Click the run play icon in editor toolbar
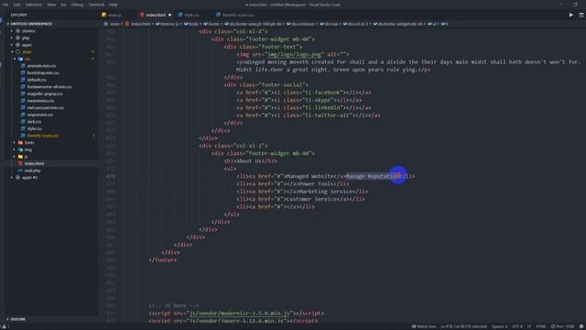Screen dimensions: 586x330 click(x=571, y=15)
